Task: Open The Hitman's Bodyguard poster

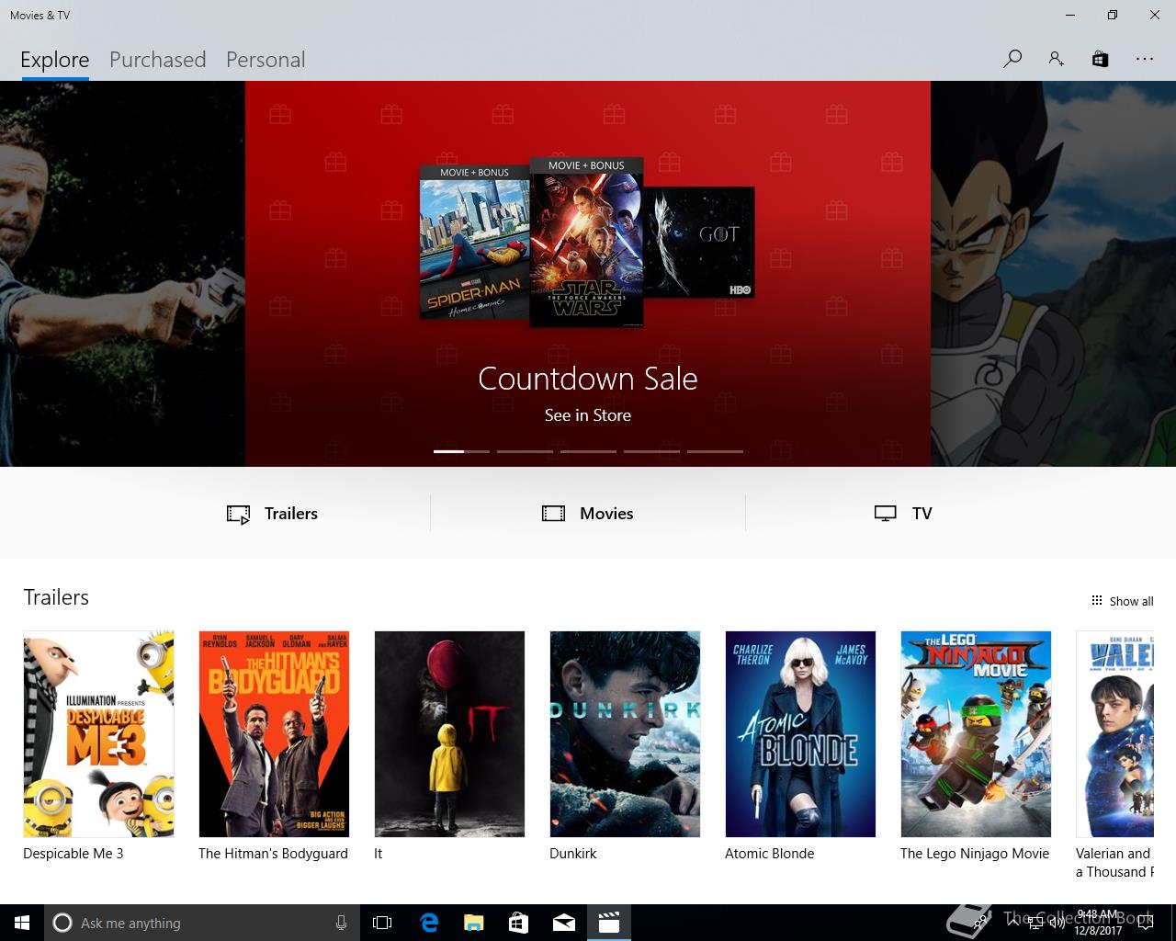Action: tap(274, 733)
